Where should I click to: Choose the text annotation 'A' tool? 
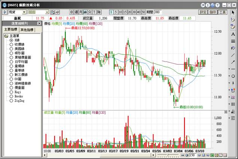click(x=233, y=34)
